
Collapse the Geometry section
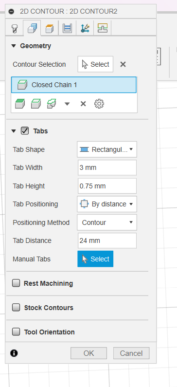(x=14, y=46)
